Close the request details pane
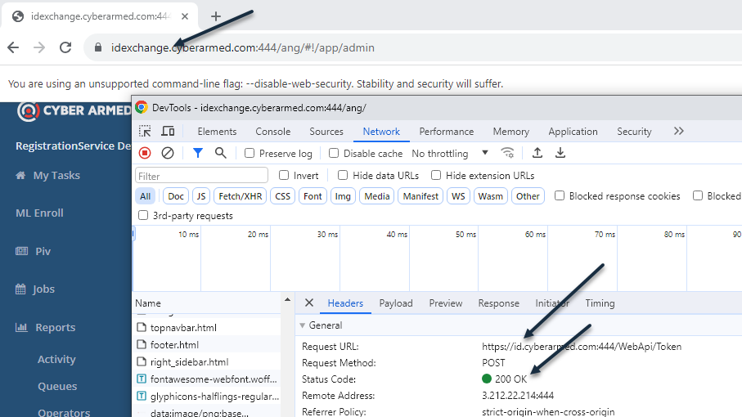The height and width of the screenshot is (417, 742). 309,303
